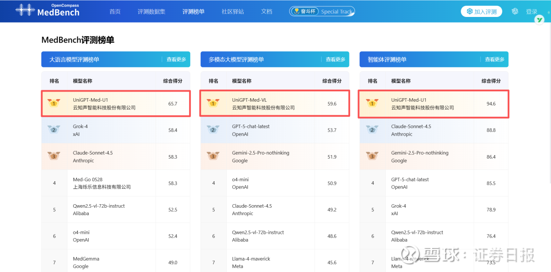Select GPT-5-chat-latest row scoring 53.7
The height and width of the screenshot is (272, 551).
click(275, 130)
